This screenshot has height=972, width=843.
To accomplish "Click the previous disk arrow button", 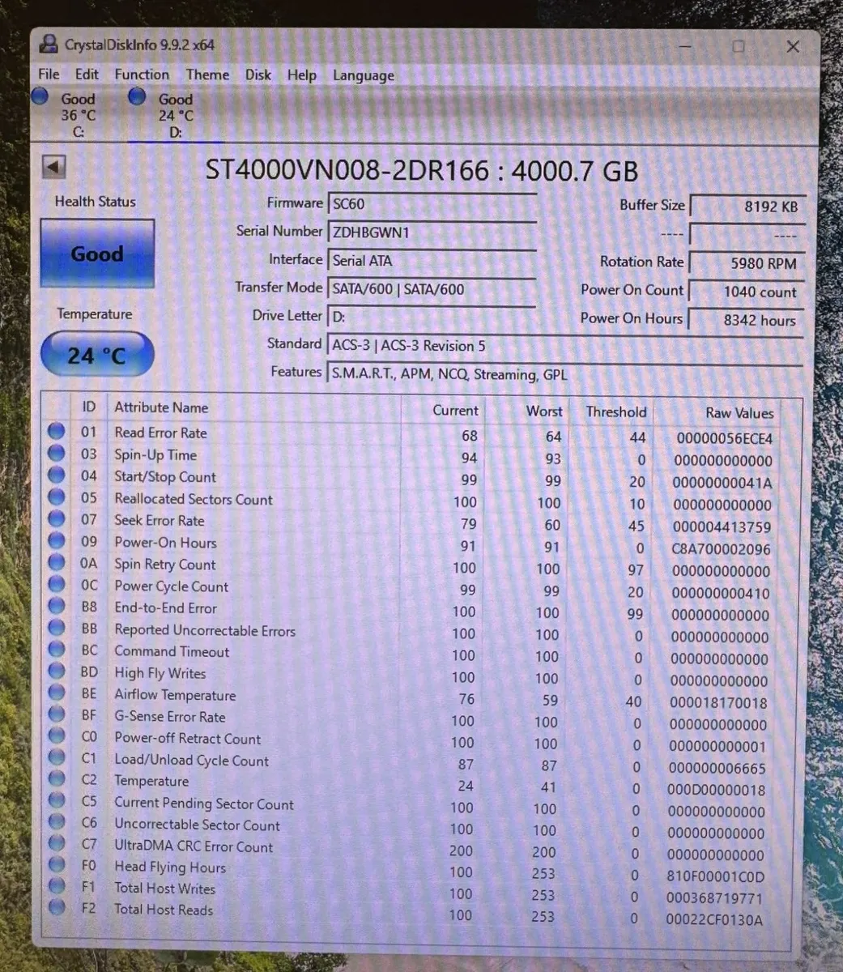I will (53, 168).
